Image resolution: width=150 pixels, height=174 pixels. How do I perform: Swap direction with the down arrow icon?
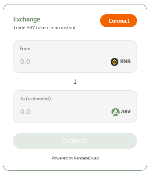tap(75, 82)
